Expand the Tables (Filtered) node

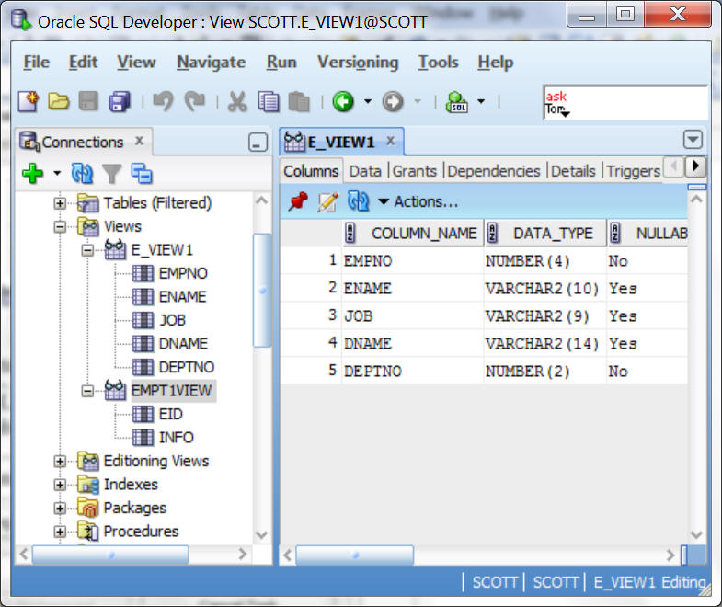(60, 203)
